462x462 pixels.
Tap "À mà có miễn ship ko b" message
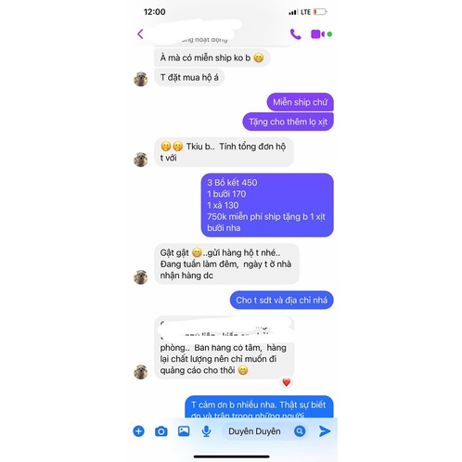[x=212, y=58]
